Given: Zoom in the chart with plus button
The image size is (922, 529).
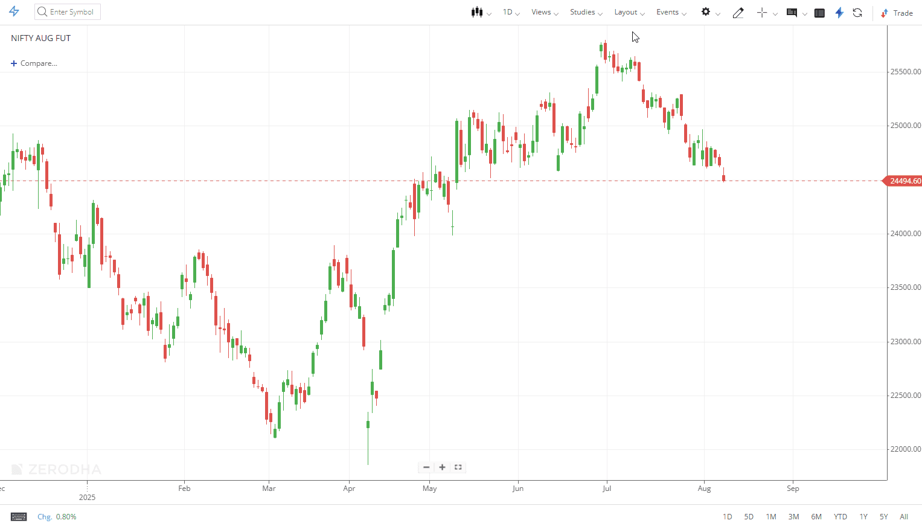Looking at the screenshot, I should 442,467.
